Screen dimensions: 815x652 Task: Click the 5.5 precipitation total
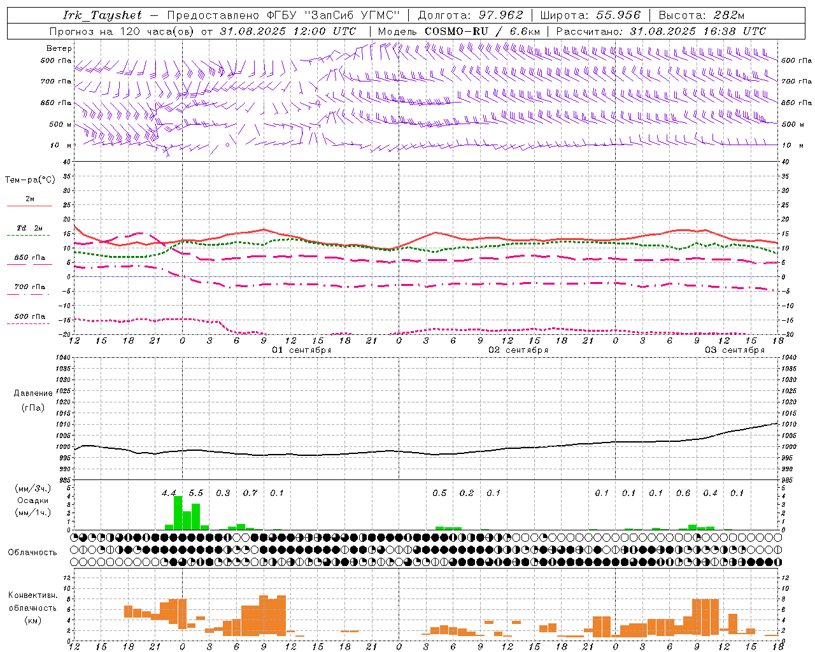[195, 493]
